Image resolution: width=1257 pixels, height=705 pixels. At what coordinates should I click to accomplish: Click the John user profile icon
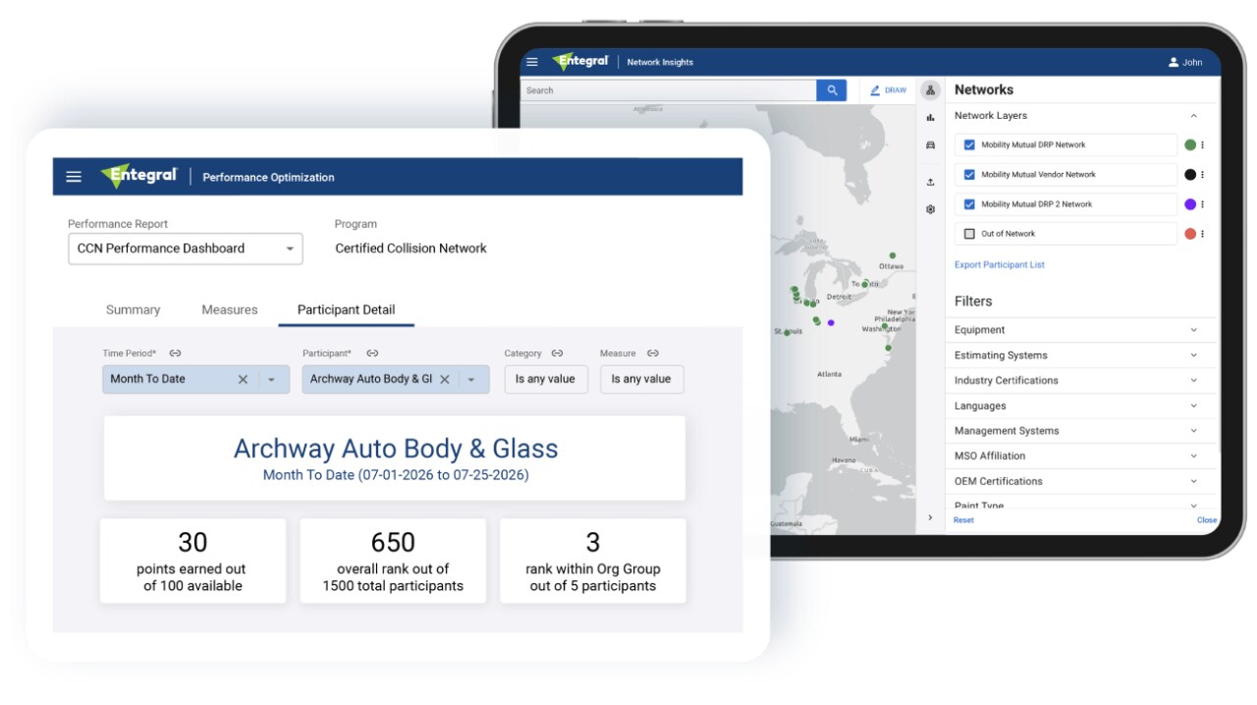pyautogui.click(x=1174, y=62)
